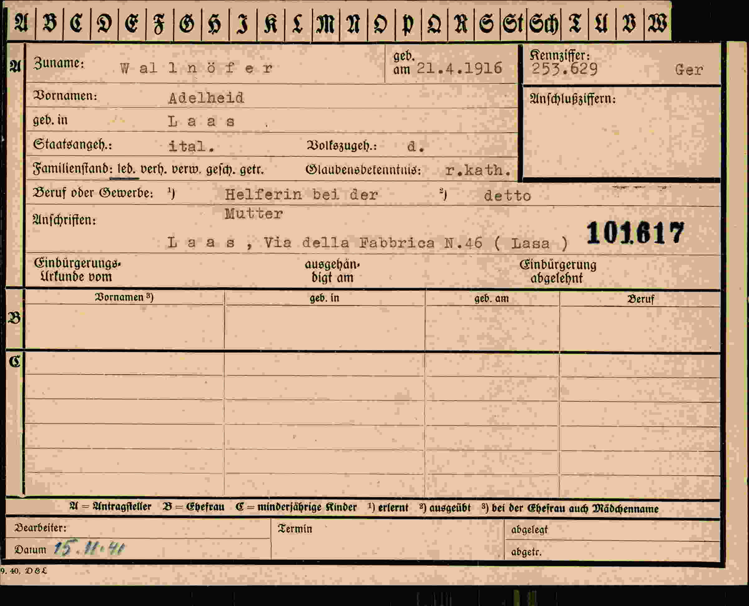Click the underlined "led." marital option

[126, 169]
